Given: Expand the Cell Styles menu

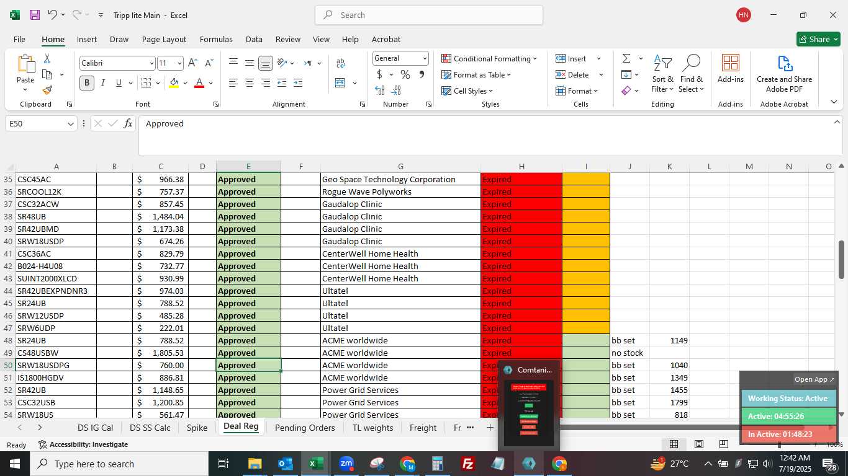Looking at the screenshot, I should (x=467, y=90).
